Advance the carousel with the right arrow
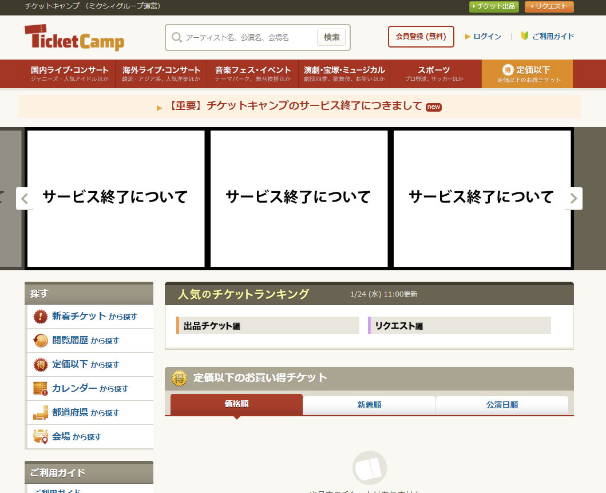The height and width of the screenshot is (493, 606). (x=573, y=198)
